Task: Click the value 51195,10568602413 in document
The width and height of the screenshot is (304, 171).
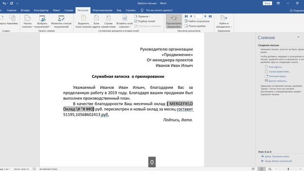Action: pos(82,114)
